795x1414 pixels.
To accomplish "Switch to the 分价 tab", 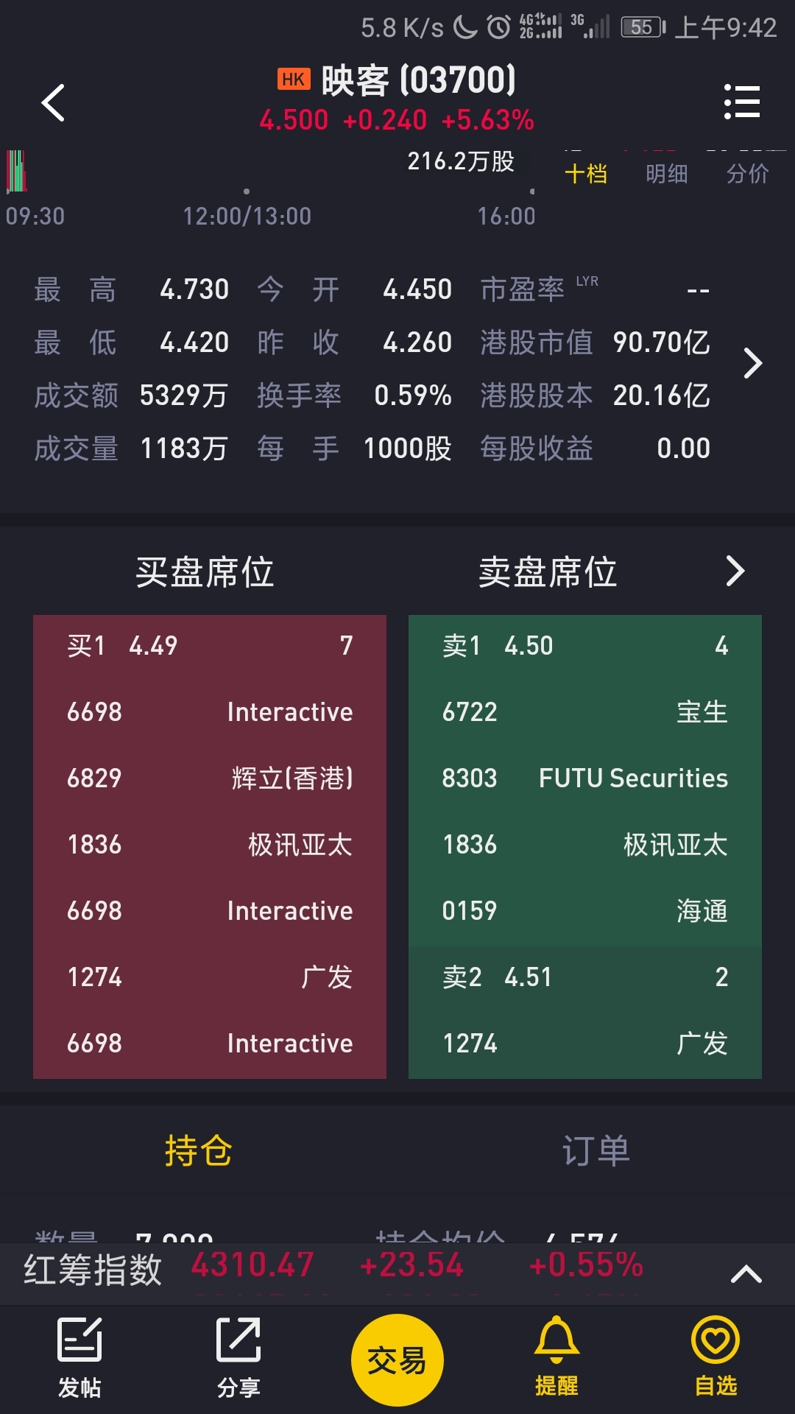I will pyautogui.click(x=748, y=174).
